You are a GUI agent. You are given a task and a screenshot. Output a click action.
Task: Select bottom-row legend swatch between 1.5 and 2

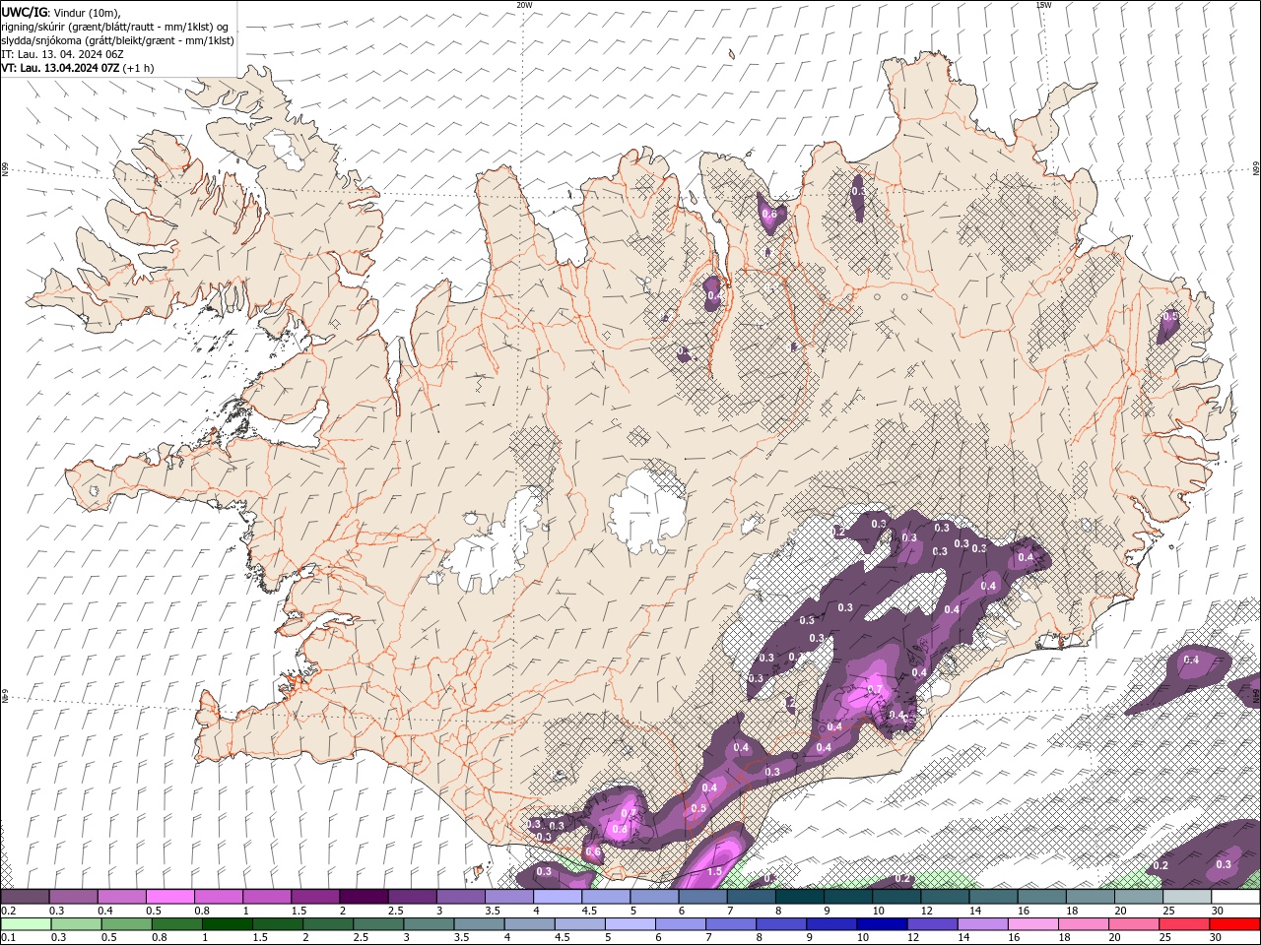pos(278,924)
